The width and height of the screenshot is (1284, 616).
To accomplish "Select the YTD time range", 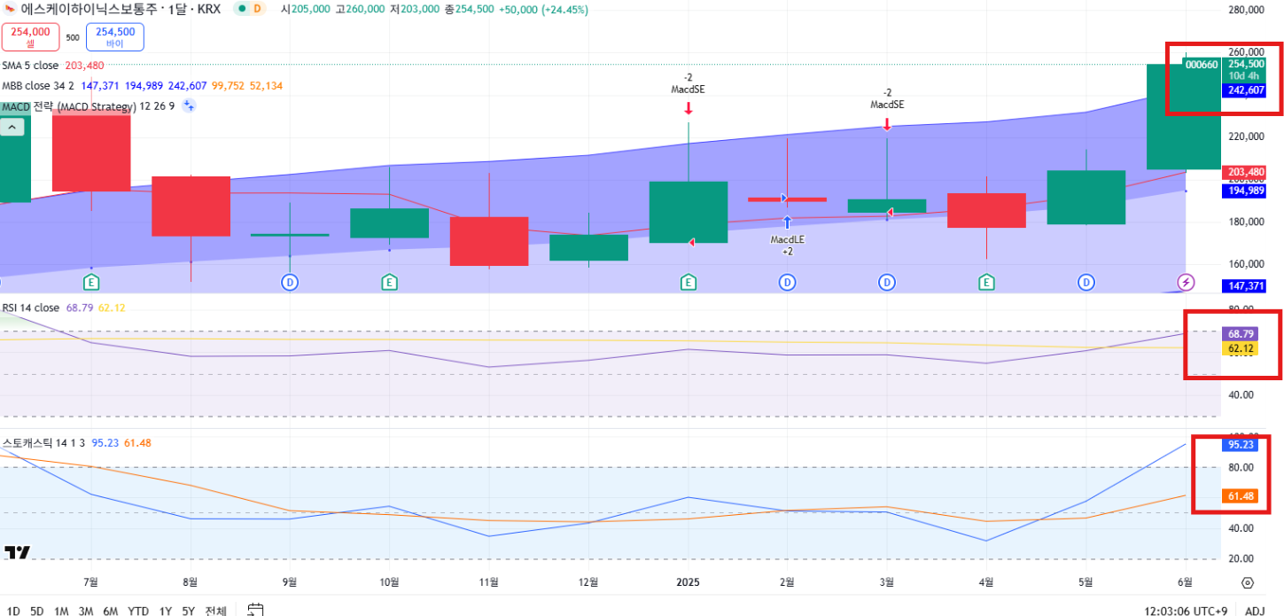I will [138, 611].
